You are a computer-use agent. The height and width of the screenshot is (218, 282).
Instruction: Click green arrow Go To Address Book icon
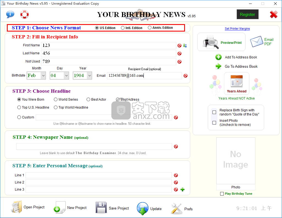pyautogui.click(x=219, y=66)
